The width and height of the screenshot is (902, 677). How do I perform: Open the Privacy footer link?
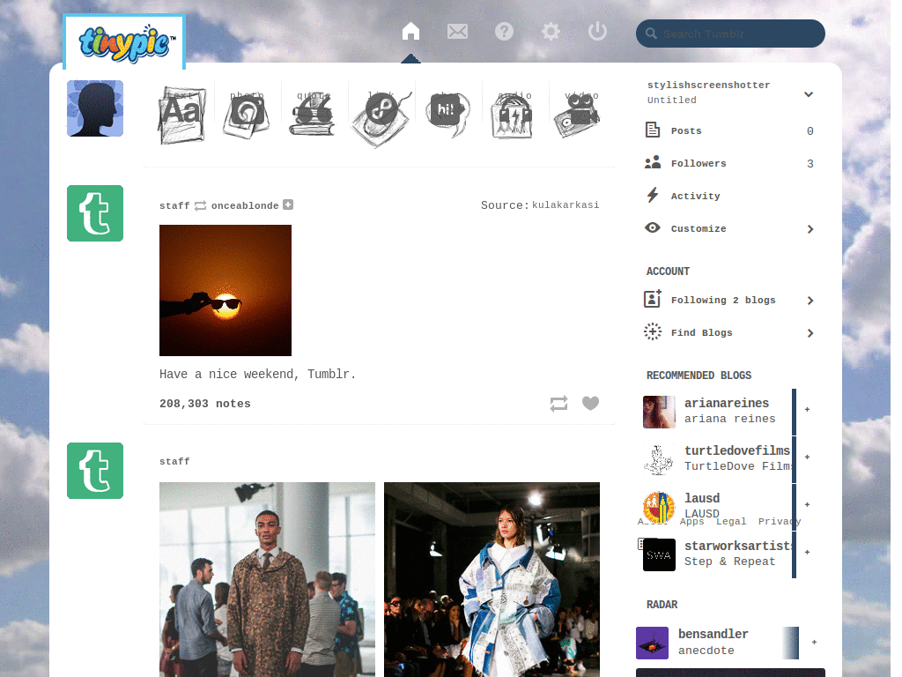tap(780, 521)
